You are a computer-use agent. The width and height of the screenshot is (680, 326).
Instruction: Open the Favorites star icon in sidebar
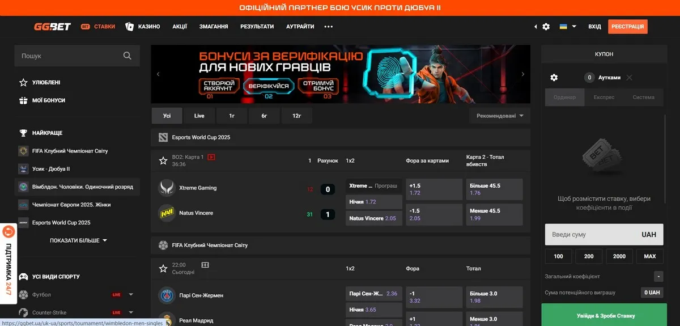23,82
